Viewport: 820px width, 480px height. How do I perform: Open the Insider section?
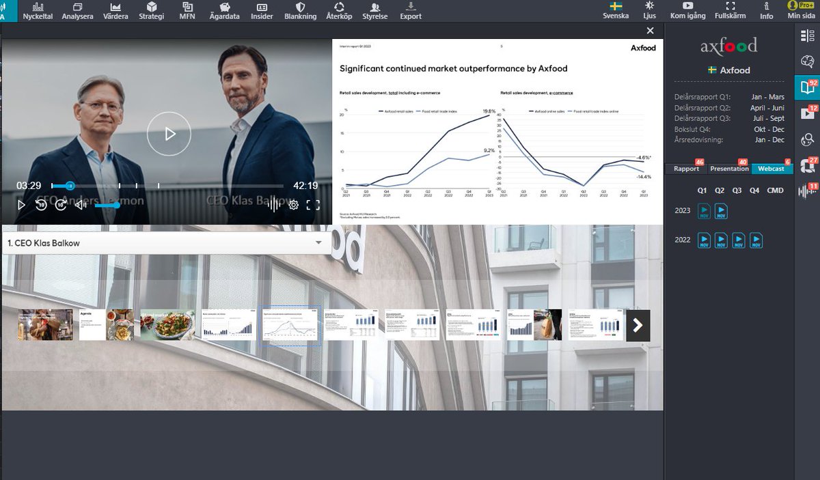(x=262, y=10)
